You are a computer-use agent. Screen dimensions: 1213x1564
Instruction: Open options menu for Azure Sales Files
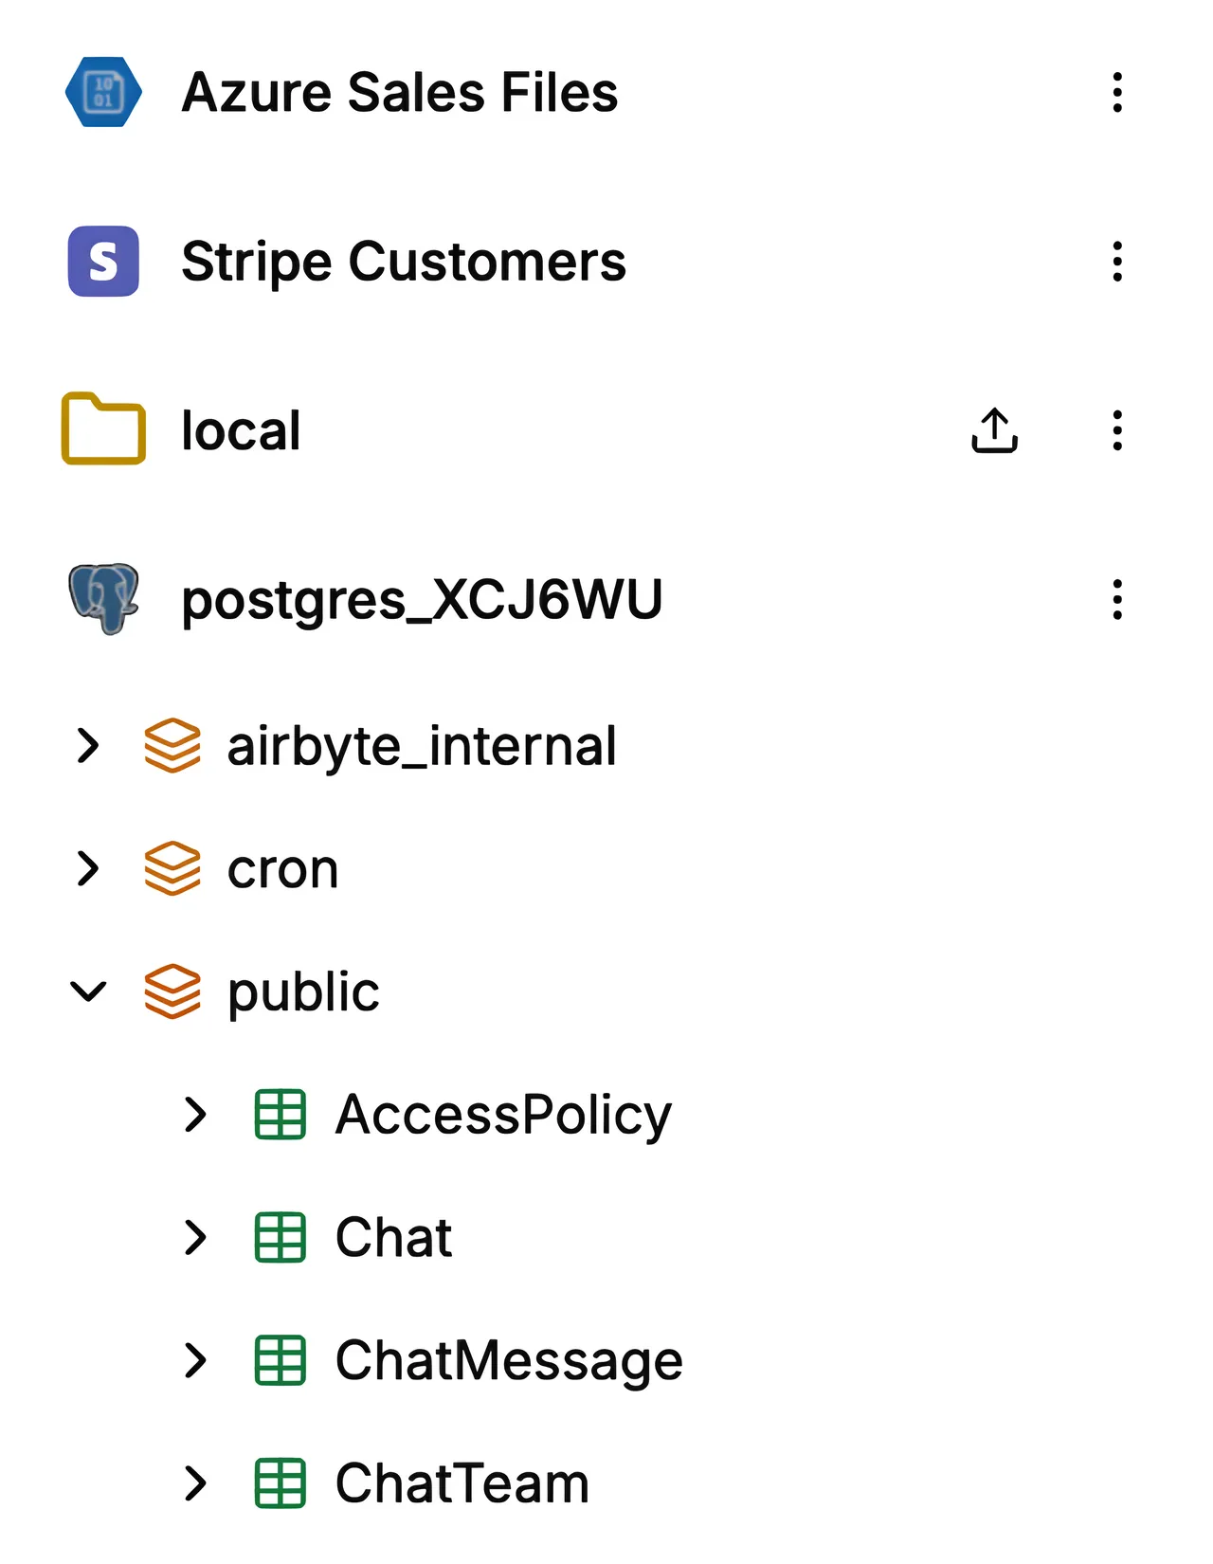tap(1117, 93)
